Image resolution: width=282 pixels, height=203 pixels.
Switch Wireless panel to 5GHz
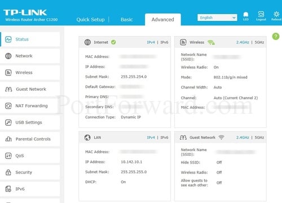point(259,42)
